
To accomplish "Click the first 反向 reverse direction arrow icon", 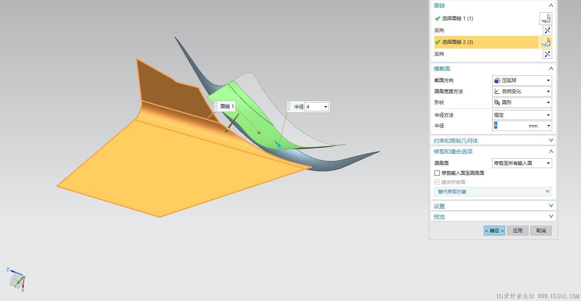I will click(x=547, y=30).
